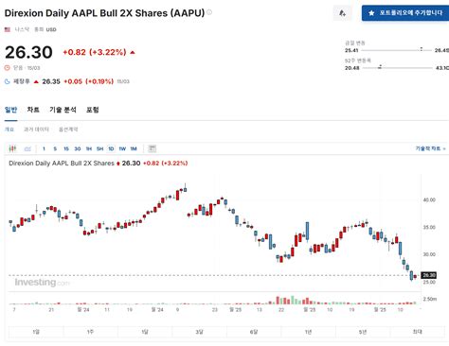Set chart interval to 5H
The image size is (449, 346).
pyautogui.click(x=99, y=148)
